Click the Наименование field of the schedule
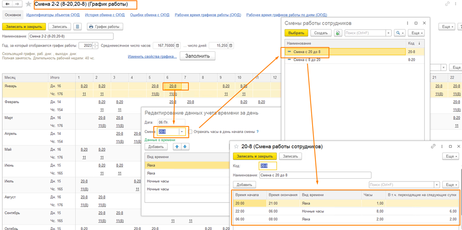Image resolution: width=462 pixels, height=230 pixels. tap(71, 36)
